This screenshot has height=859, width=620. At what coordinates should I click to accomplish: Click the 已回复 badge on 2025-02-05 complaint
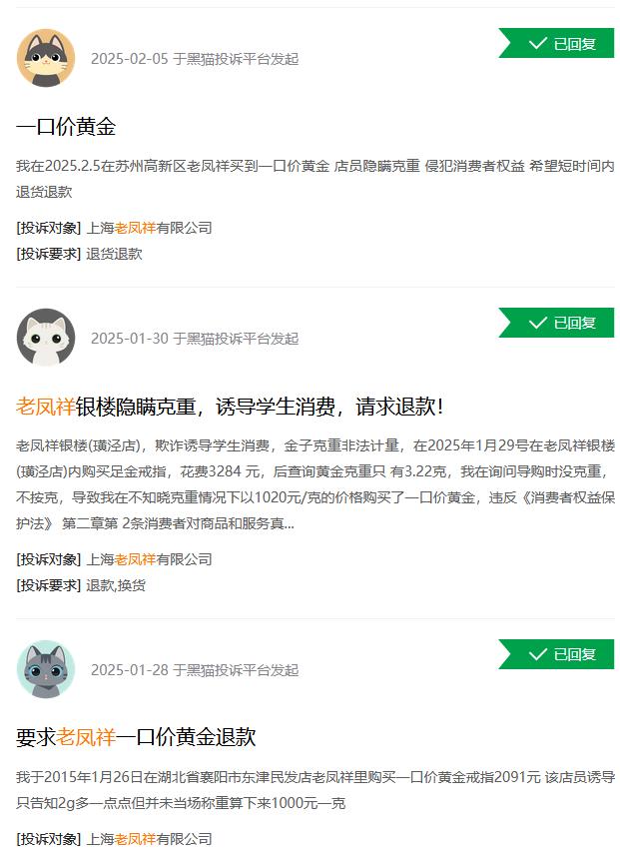pyautogui.click(x=556, y=43)
